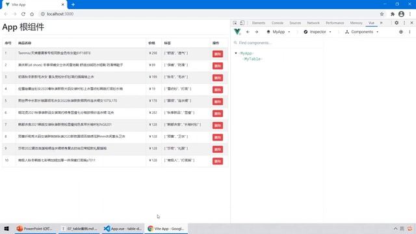Click the browser forward arrow
This screenshot has height=234, width=416.
[14, 14]
